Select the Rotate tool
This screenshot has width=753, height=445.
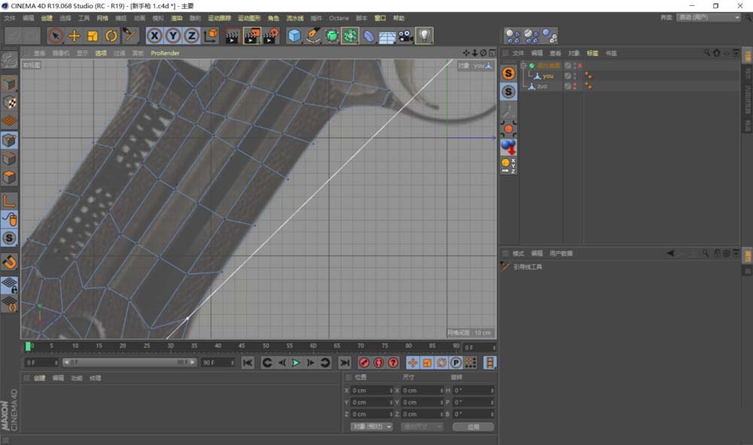tap(110, 35)
